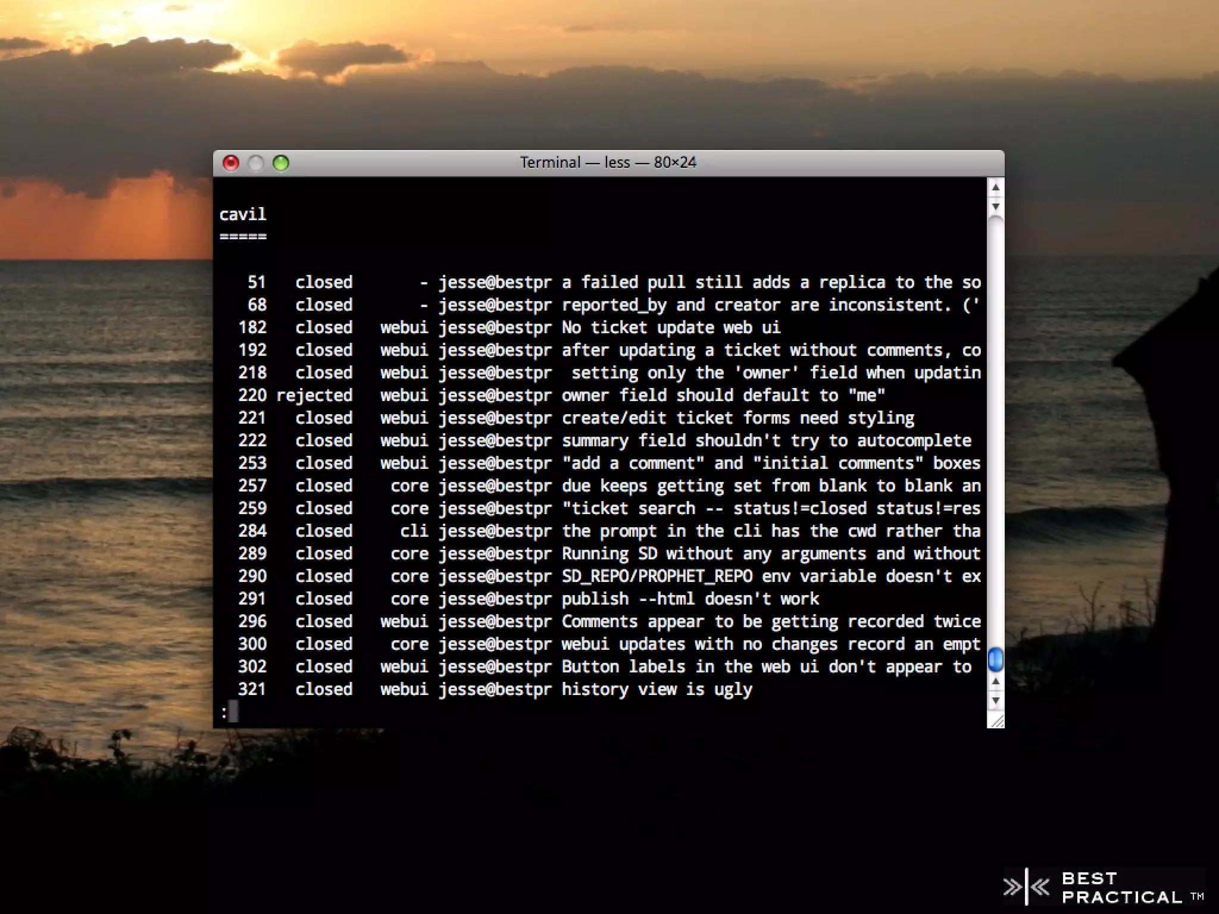The image size is (1219, 914).
Task: Click the blue scrollbar thumb
Action: point(995,659)
